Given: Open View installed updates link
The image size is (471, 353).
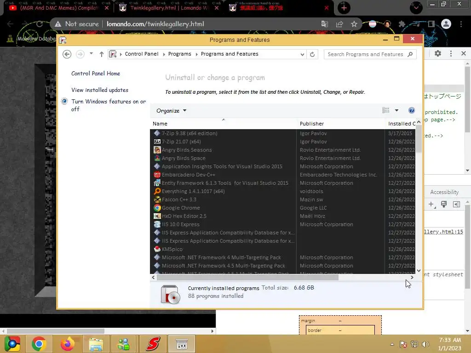Looking at the screenshot, I should [100, 90].
